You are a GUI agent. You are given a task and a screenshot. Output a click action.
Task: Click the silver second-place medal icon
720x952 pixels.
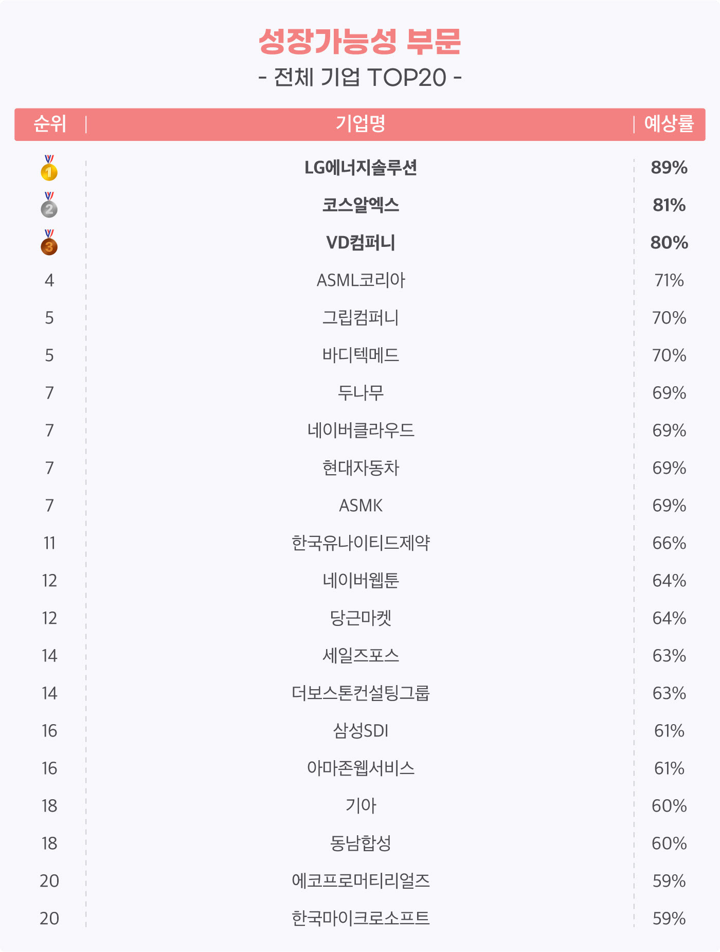click(49, 205)
